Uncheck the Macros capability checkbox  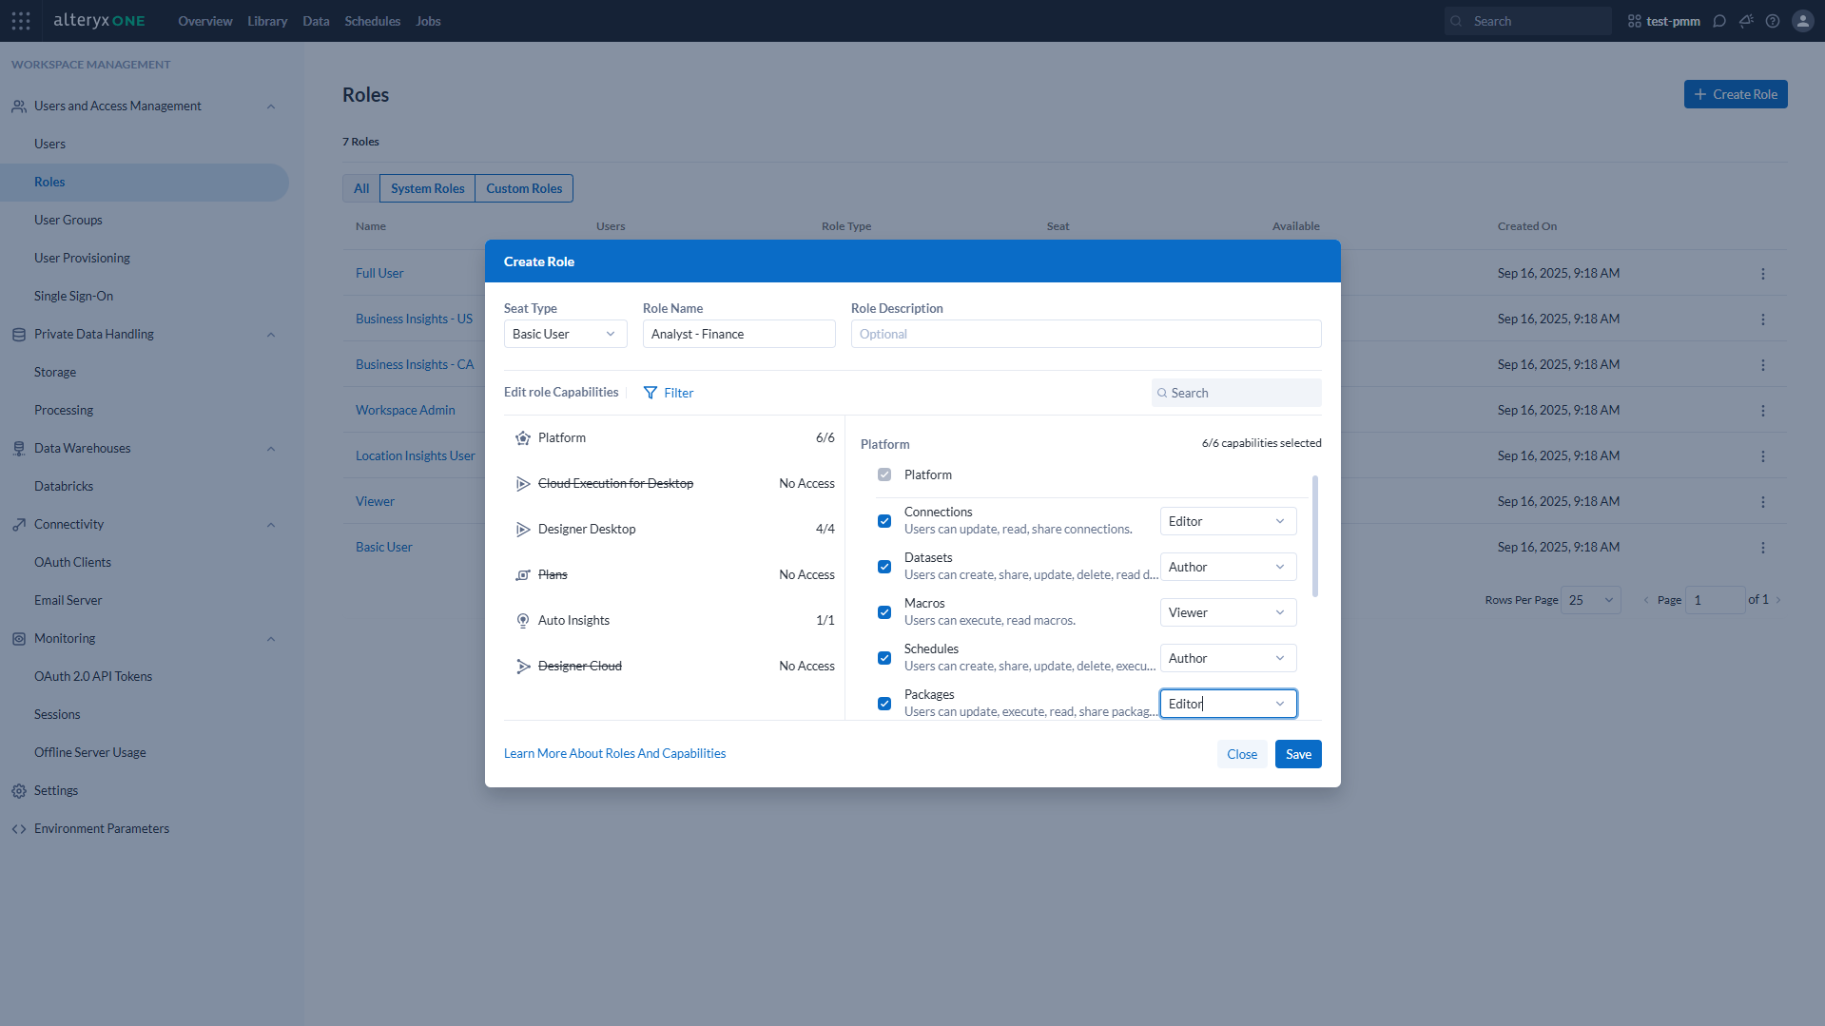(884, 612)
